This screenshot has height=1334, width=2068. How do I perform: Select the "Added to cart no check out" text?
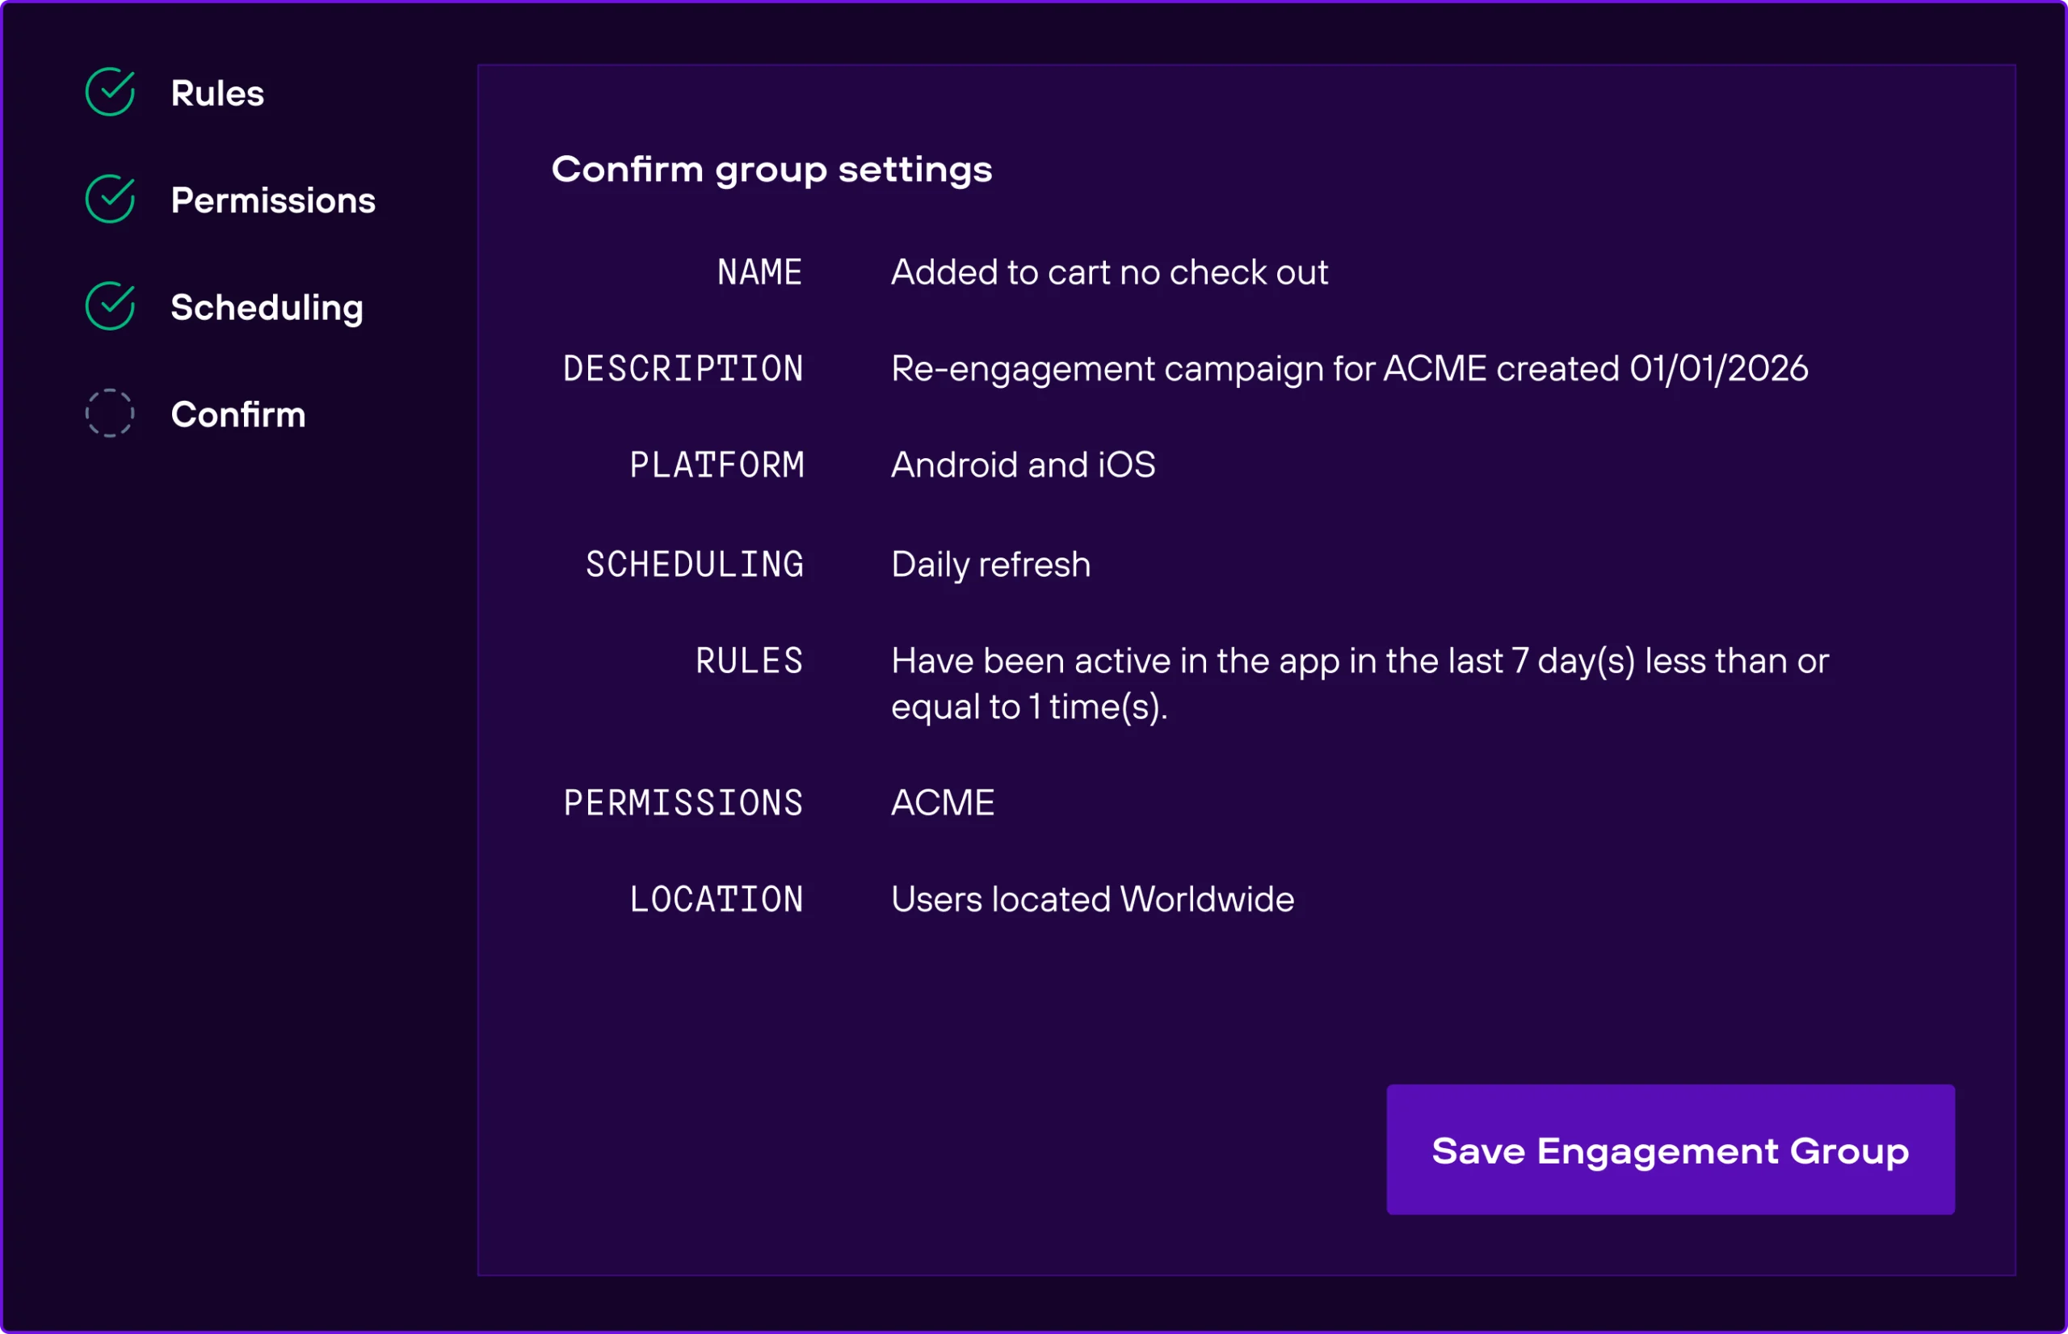click(x=1109, y=273)
